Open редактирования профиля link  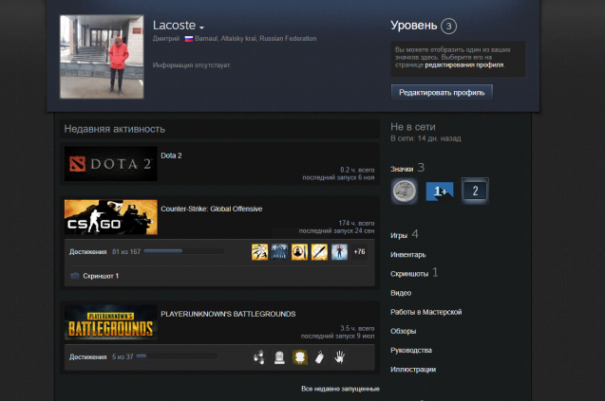pyautogui.click(x=463, y=64)
